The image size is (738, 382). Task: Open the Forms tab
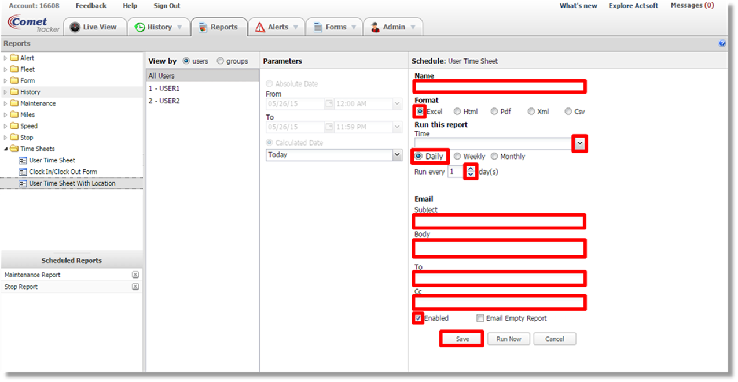[334, 27]
